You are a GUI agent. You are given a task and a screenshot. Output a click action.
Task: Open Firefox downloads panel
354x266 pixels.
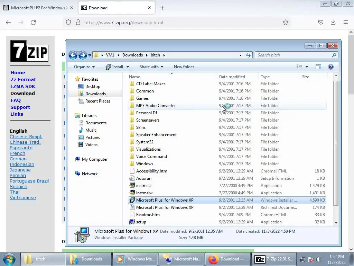point(333,22)
